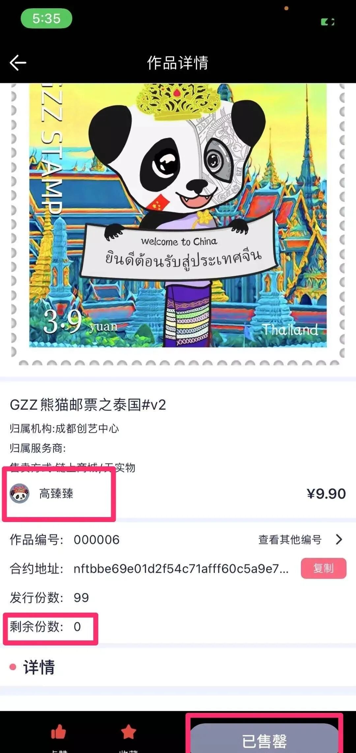This screenshot has height=753, width=356.
Task: Tap the 作品详情 page title
Action: [x=178, y=63]
